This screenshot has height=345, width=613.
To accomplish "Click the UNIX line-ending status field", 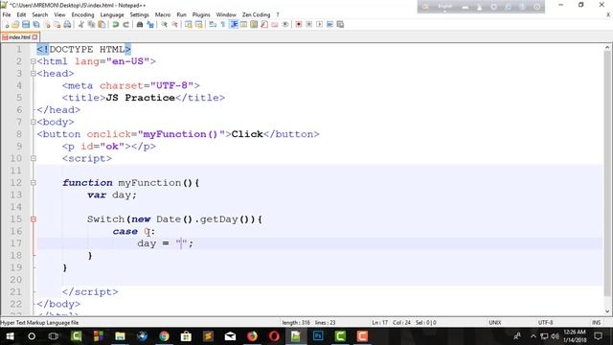I will 495,323.
